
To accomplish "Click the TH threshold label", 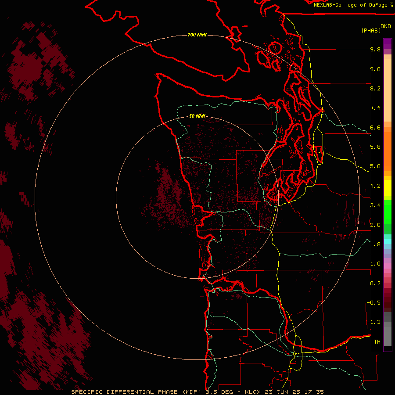I will (377, 342).
